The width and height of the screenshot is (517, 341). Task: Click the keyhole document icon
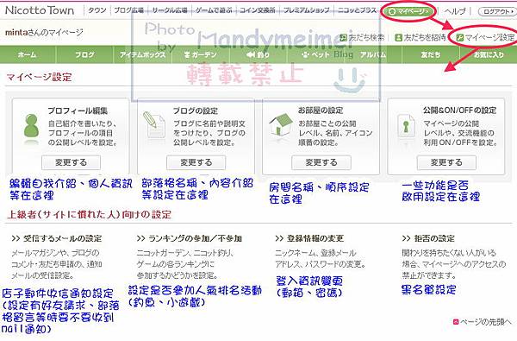[406, 127]
